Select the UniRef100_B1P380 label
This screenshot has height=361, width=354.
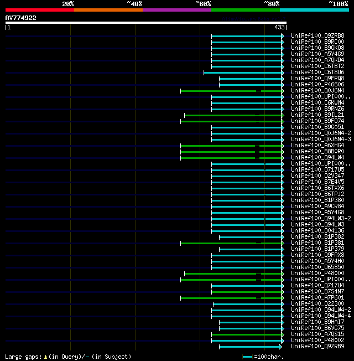[x=317, y=200]
